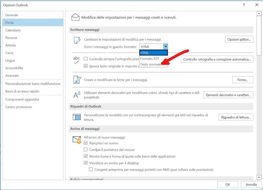
Task: Click the signature pen icon
Action: 77,80
